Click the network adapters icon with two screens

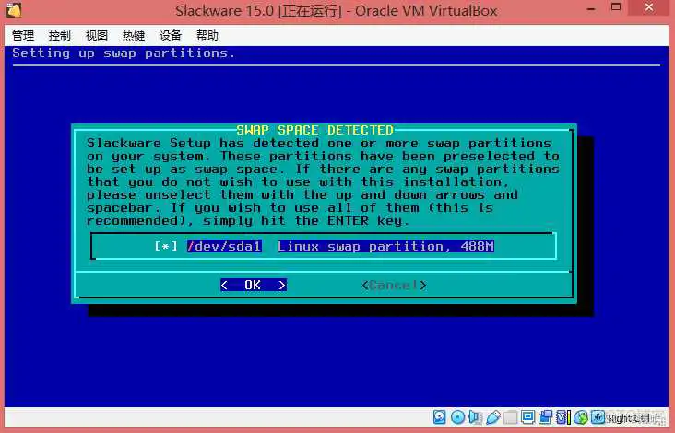(545, 416)
